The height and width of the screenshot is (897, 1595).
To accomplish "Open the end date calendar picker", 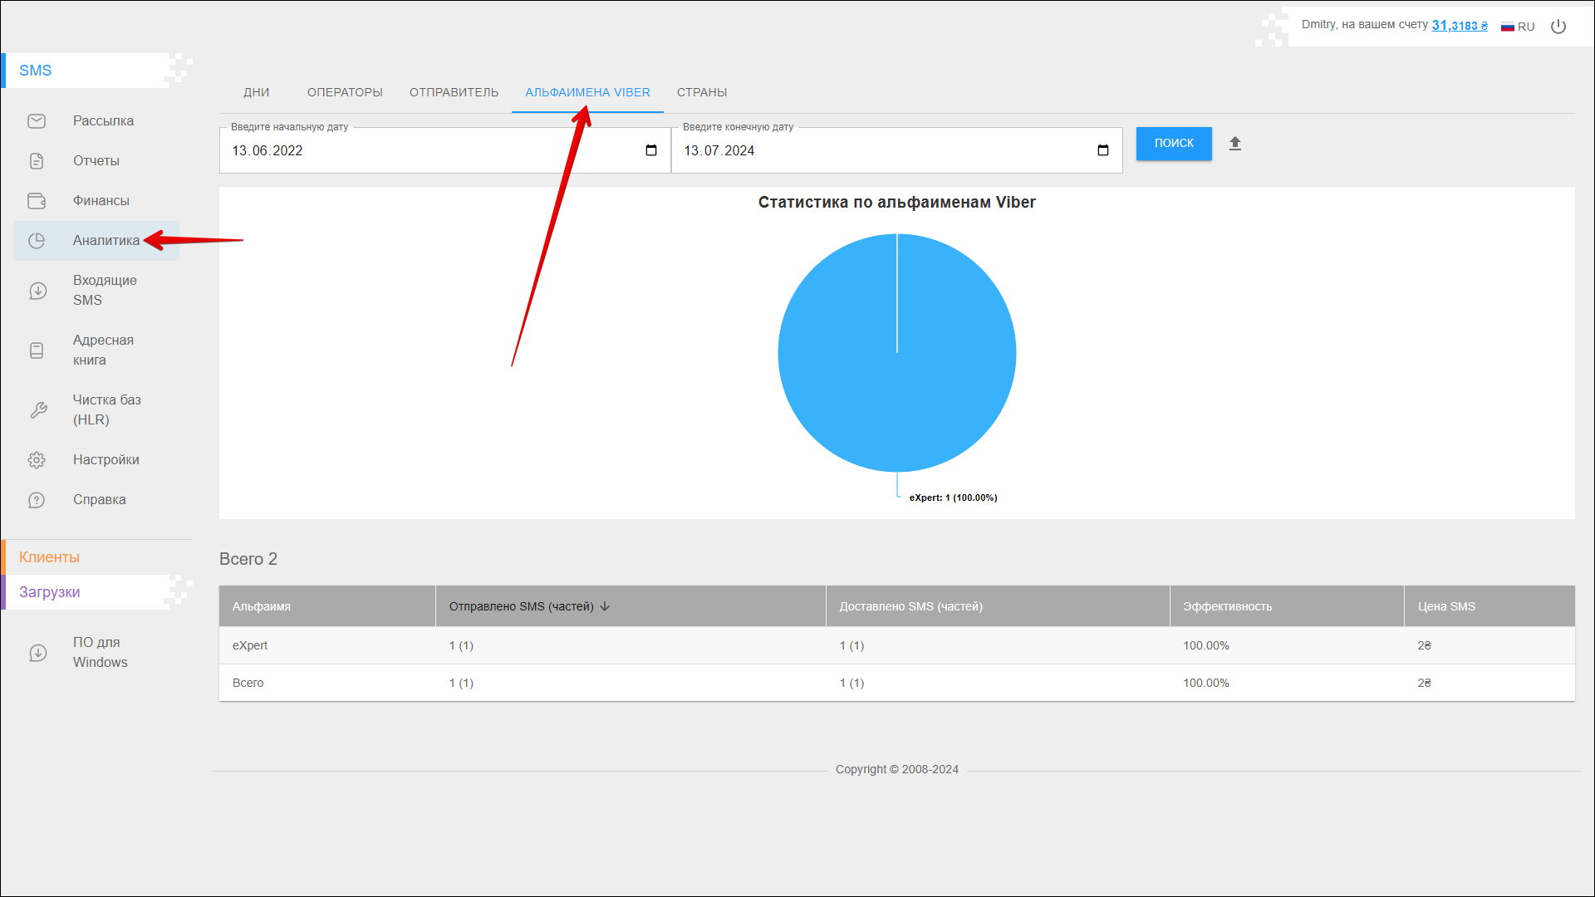I will coord(1103,150).
